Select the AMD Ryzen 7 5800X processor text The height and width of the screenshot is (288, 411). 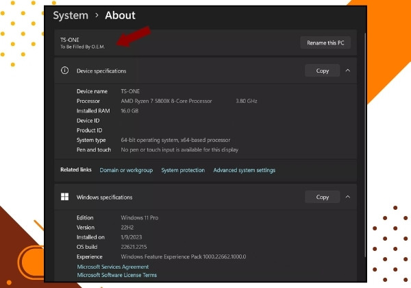tap(166, 101)
